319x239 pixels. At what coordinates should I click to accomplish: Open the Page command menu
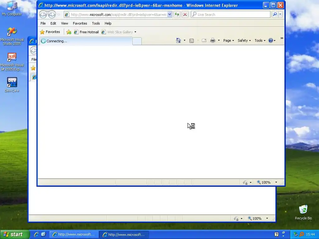pos(228,40)
